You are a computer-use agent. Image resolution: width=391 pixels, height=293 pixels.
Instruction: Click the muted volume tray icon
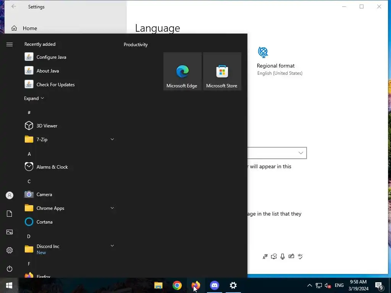click(328, 285)
